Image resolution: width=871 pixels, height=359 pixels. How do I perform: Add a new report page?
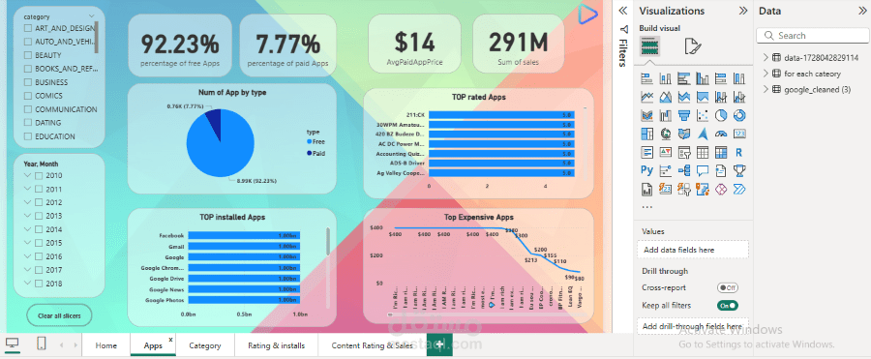(440, 345)
